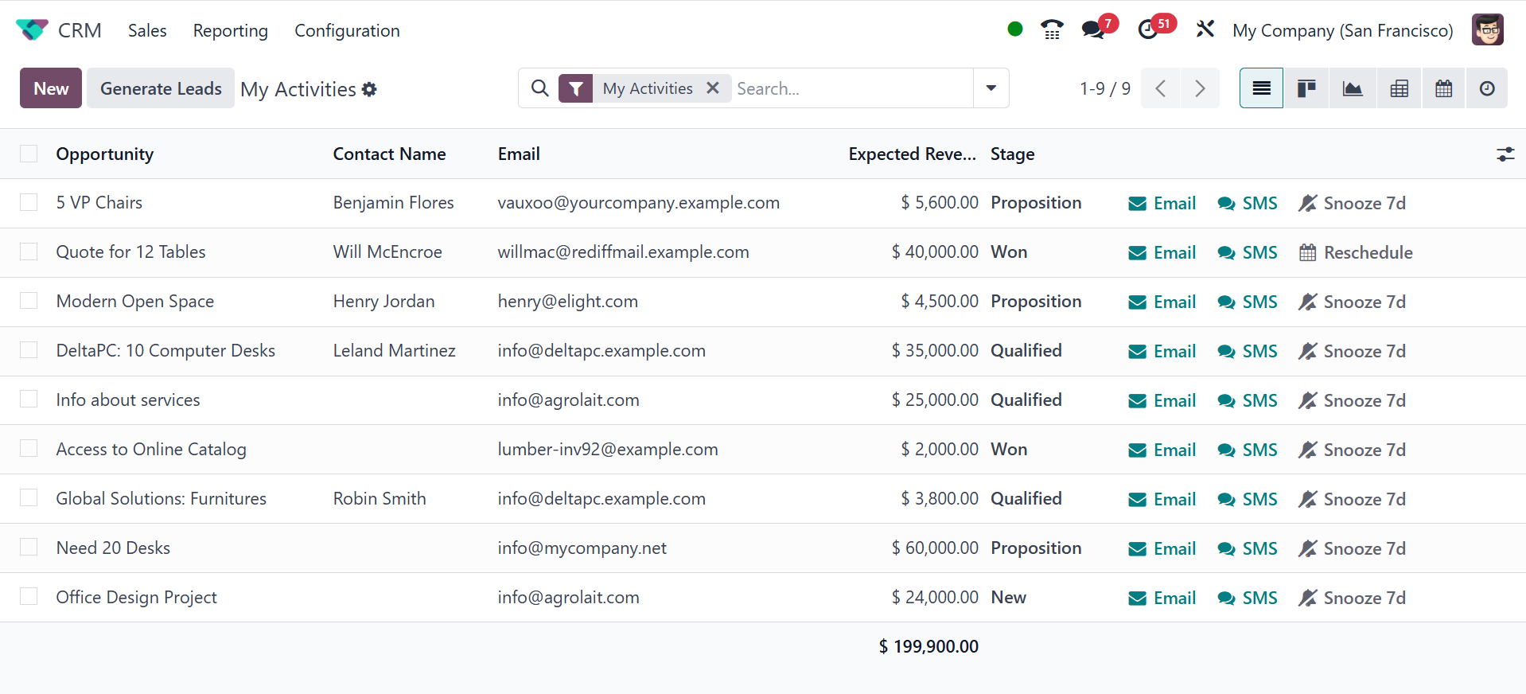1526x694 pixels.
Task: Open Discuss conversations notifications
Action: point(1094,30)
